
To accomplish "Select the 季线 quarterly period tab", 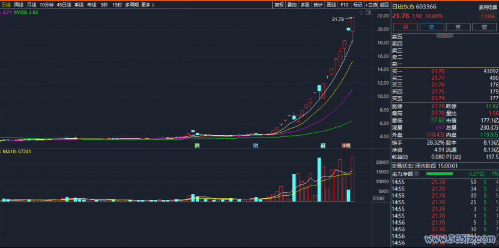I will click(79, 5).
